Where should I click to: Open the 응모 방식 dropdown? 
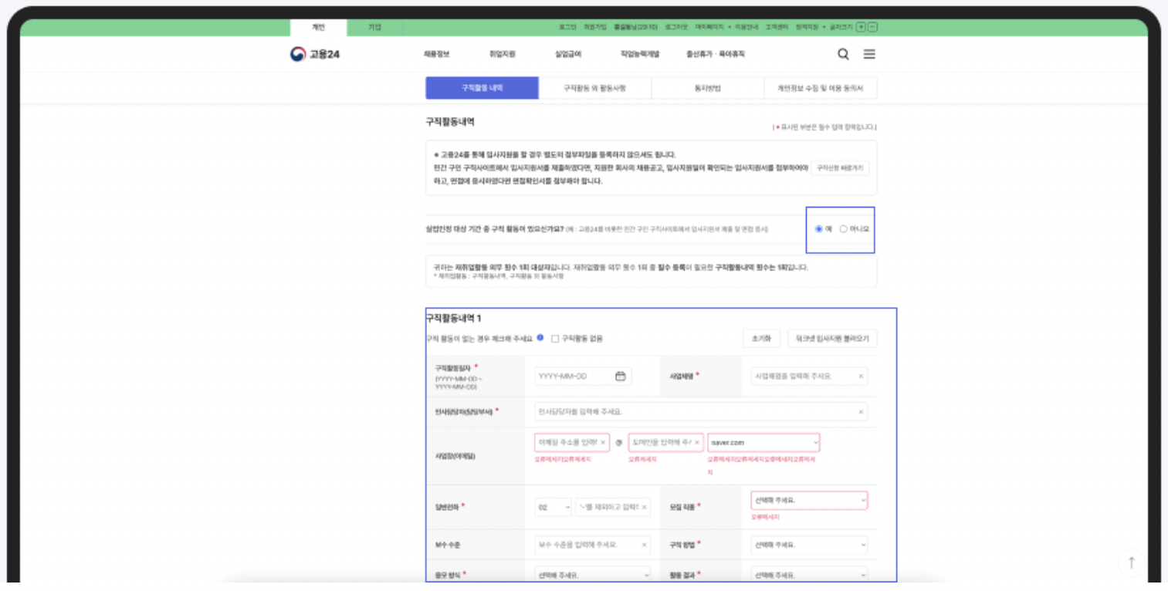point(592,575)
